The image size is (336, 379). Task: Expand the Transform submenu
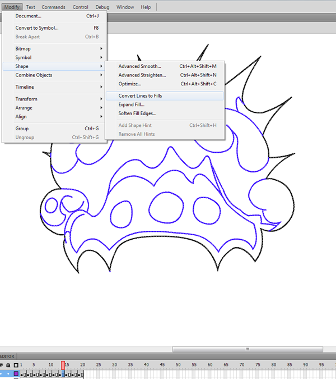[x=54, y=99]
